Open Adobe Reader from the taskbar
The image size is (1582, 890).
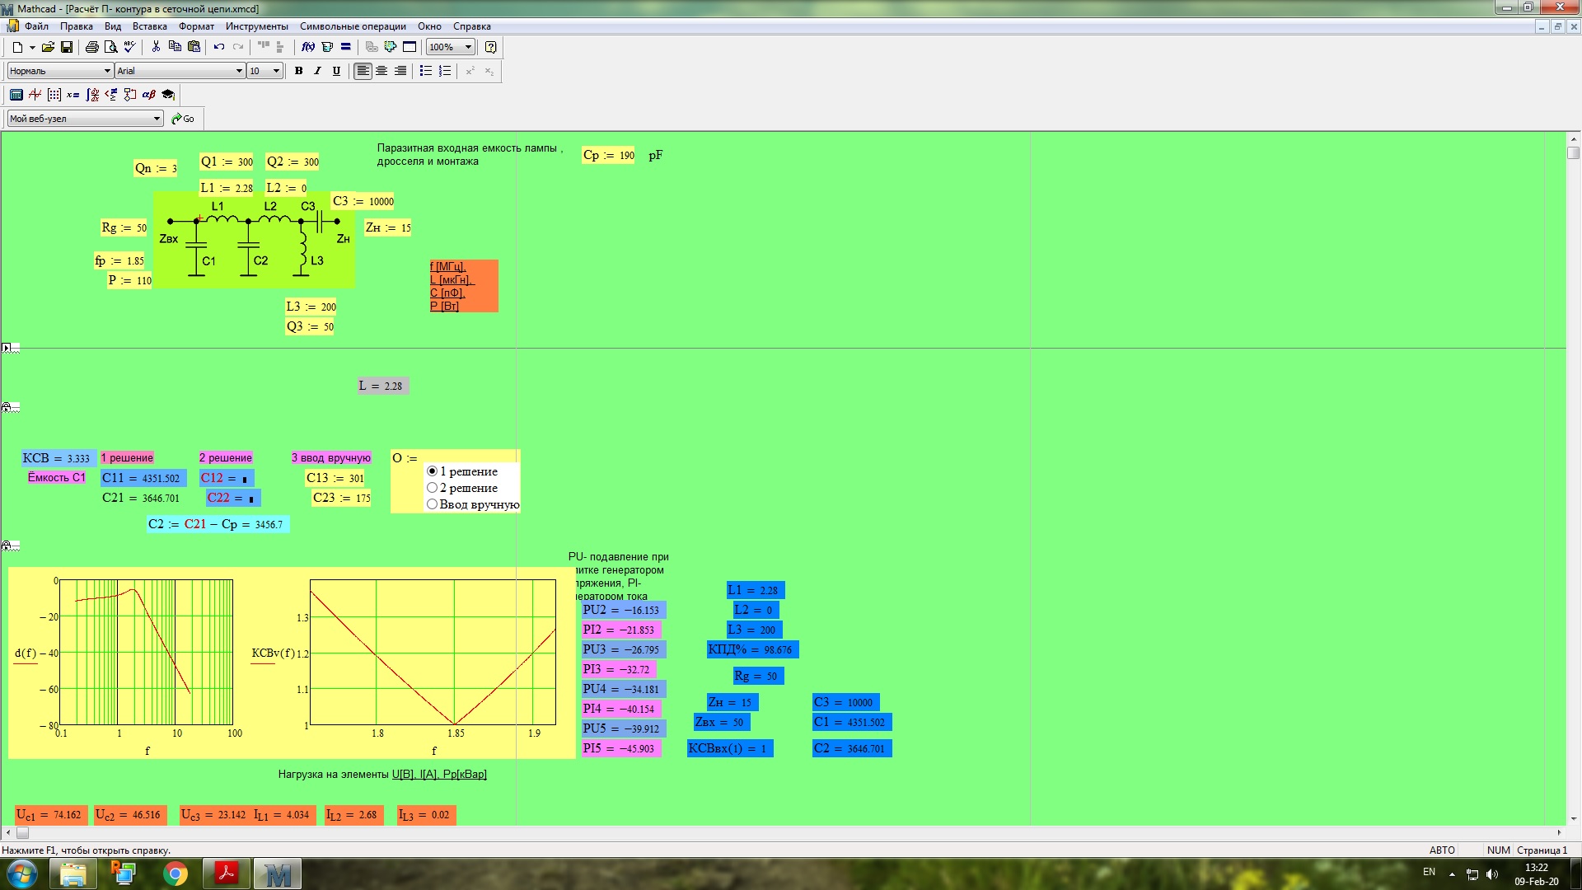click(226, 874)
